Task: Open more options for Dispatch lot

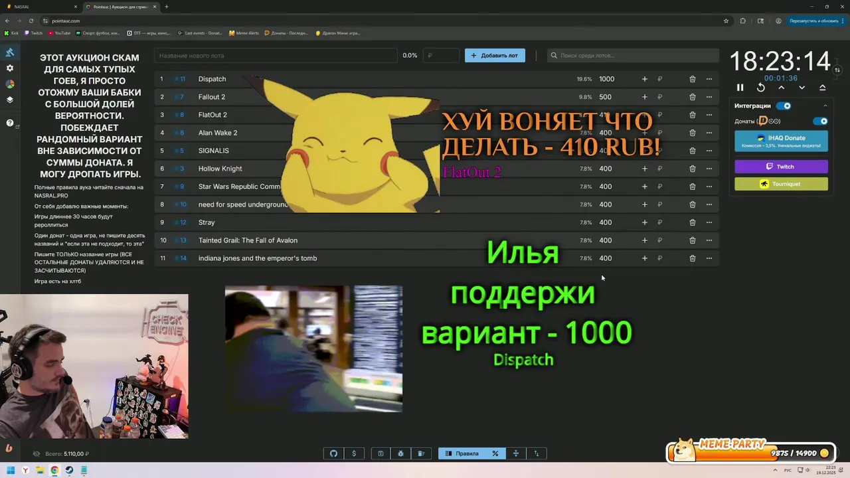Action: point(709,79)
